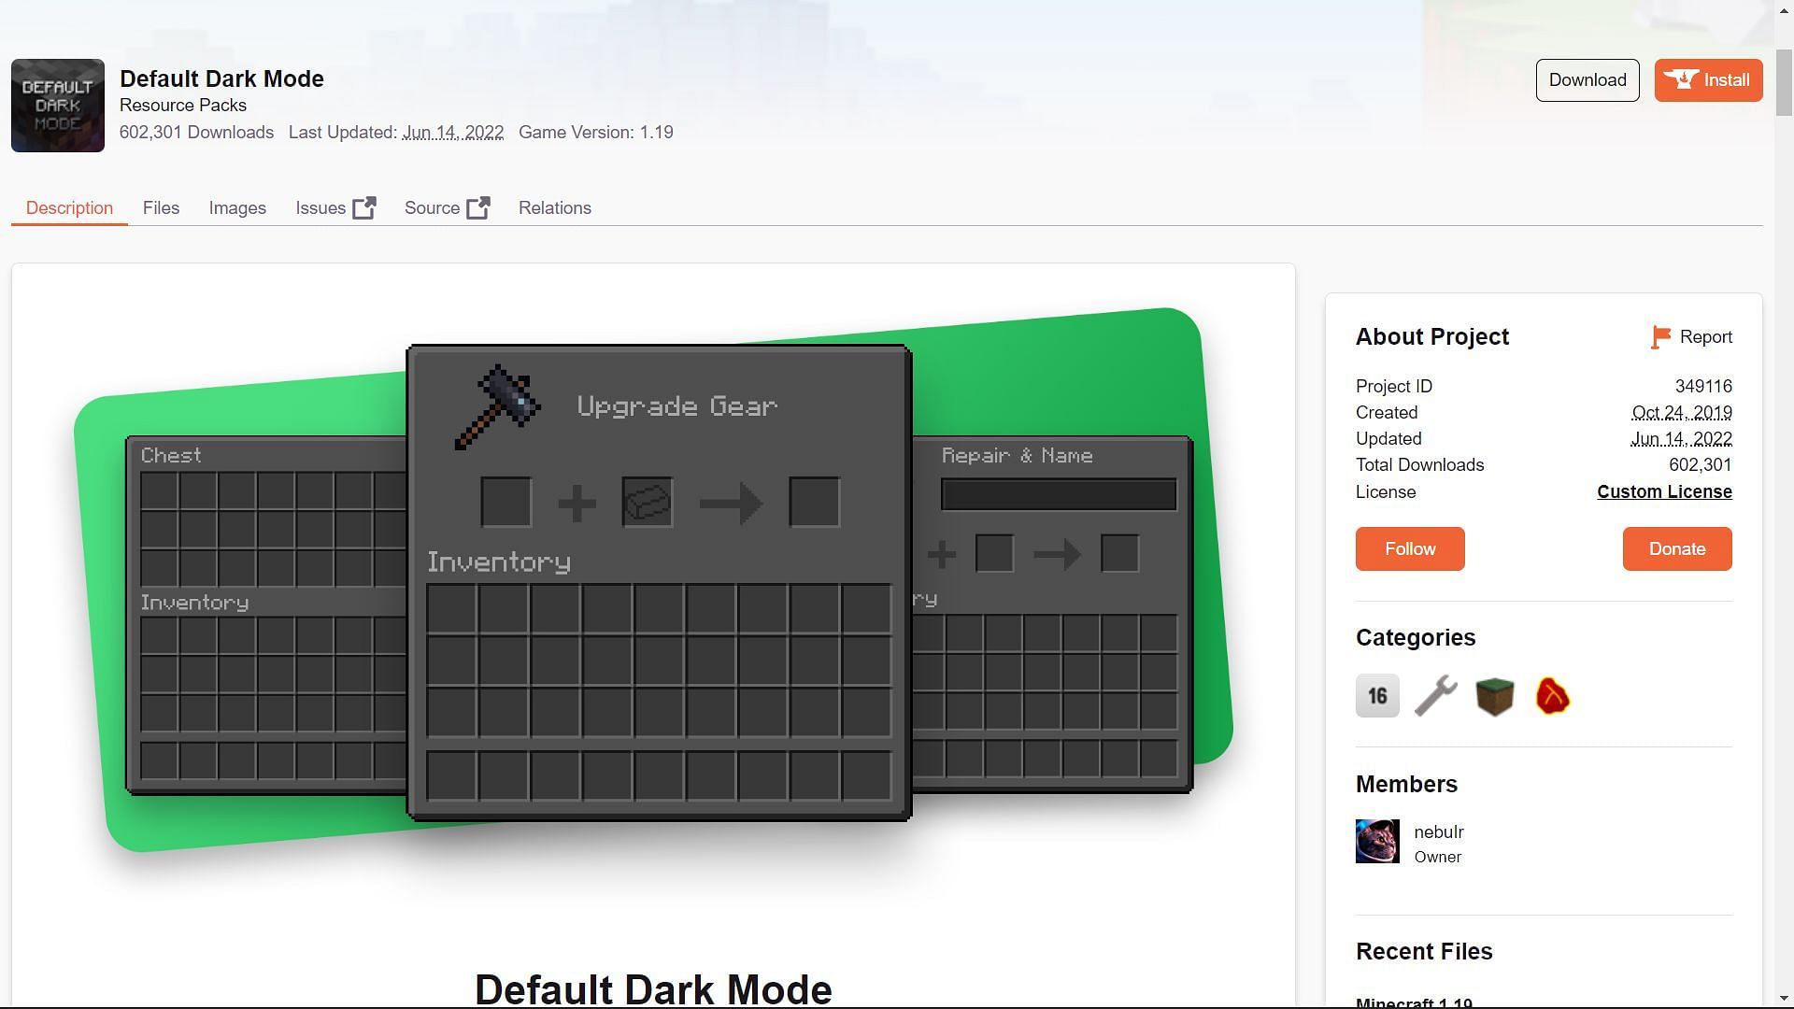
Task: Open the Custom License link
Action: 1664,492
